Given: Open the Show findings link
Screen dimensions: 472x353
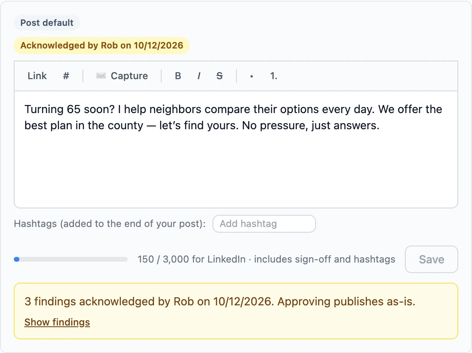Looking at the screenshot, I should click(x=57, y=322).
